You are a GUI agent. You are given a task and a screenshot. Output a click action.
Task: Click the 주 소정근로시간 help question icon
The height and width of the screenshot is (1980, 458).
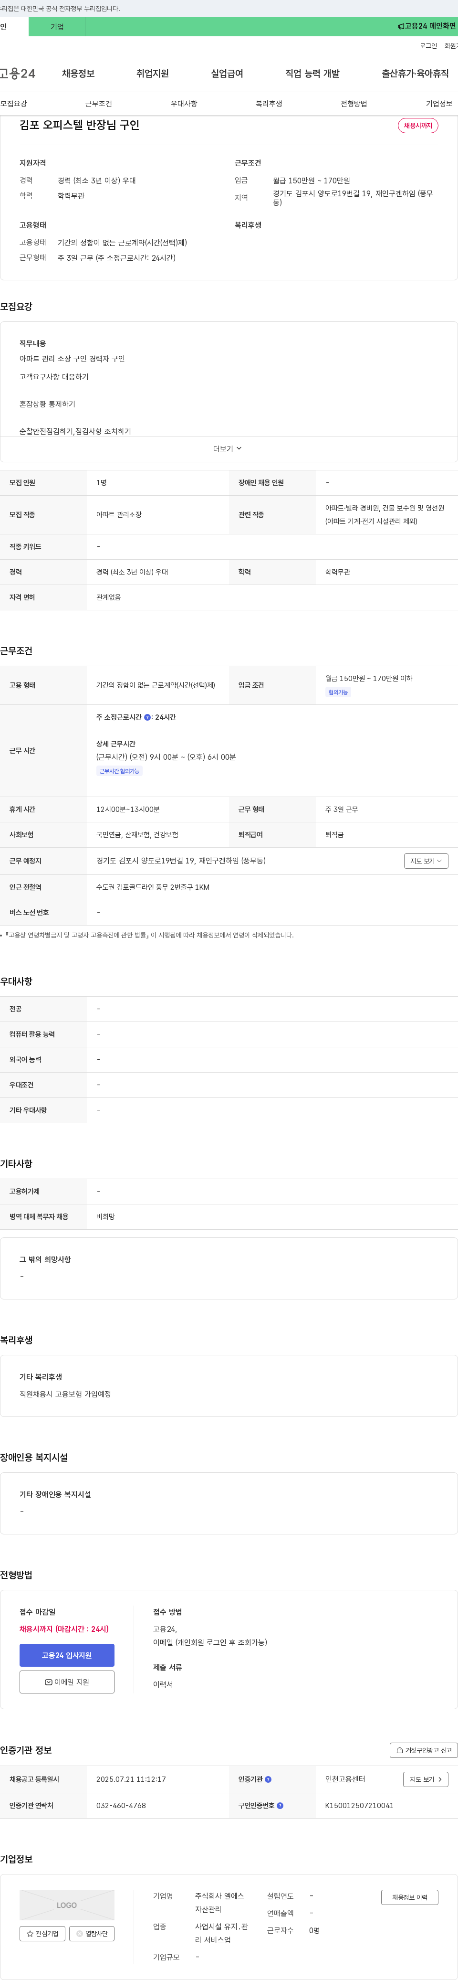click(147, 717)
